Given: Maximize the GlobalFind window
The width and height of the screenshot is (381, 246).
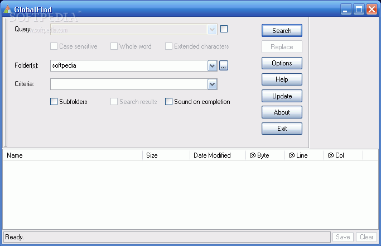Looking at the screenshot, I should 359,10.
